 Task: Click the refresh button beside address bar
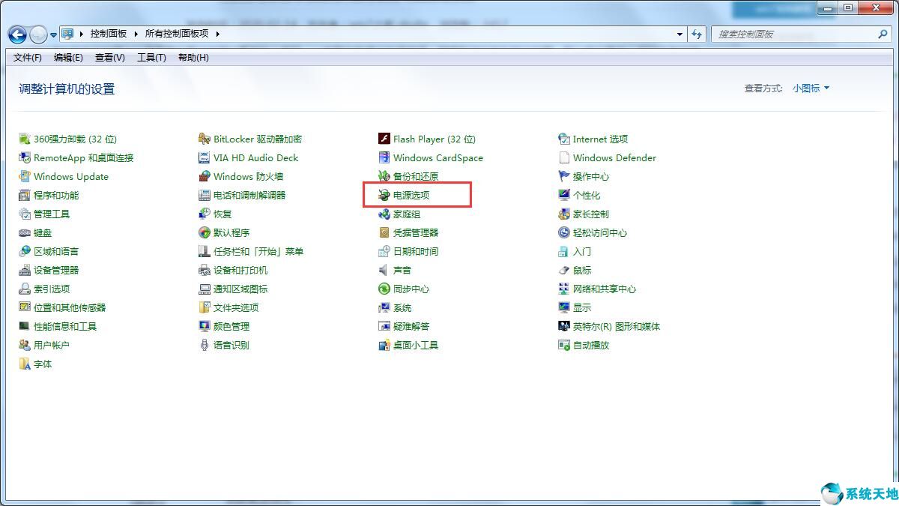click(x=697, y=34)
